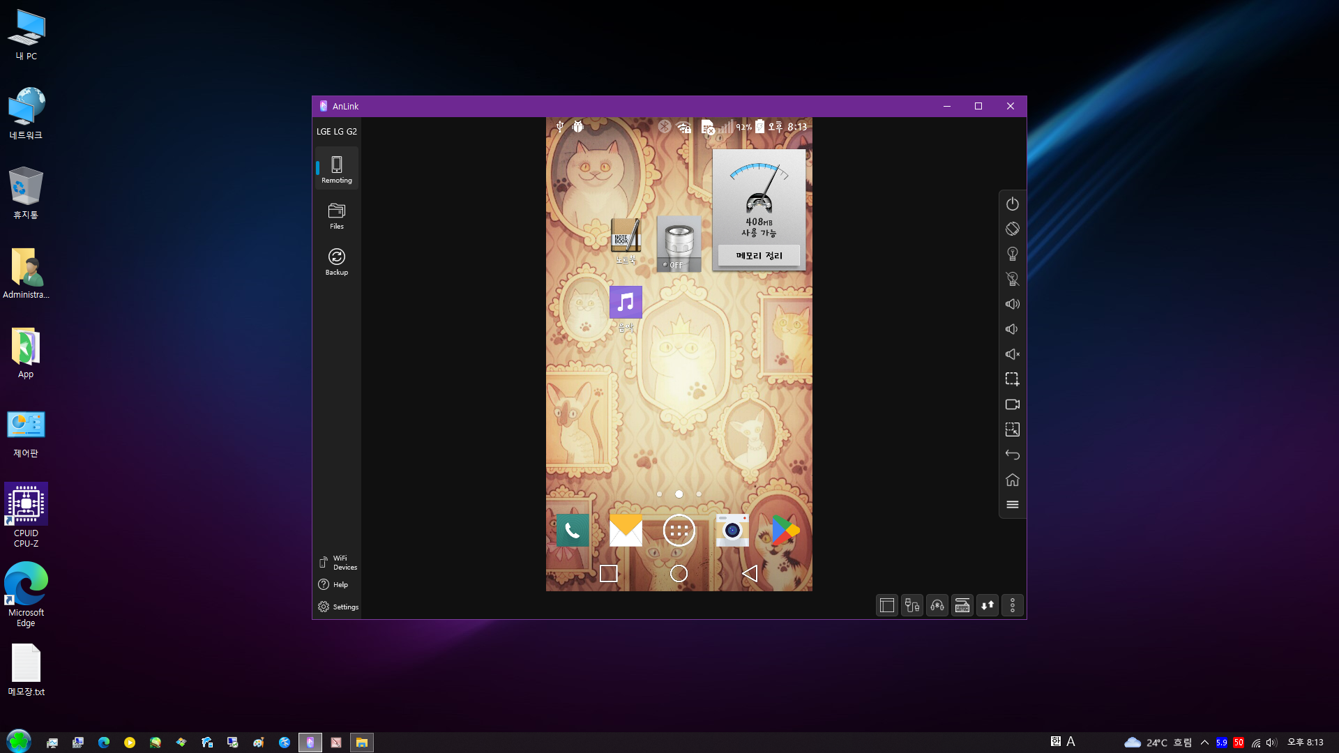This screenshot has height=753, width=1339.
Task: Open the weather widget showing 24°C 흐림
Action: (1158, 743)
